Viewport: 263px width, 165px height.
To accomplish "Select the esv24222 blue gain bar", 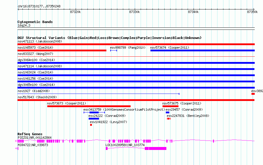I will (x=94, y=119).
